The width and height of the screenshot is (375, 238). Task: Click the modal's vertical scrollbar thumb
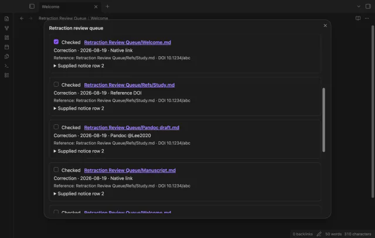[x=323, y=120]
